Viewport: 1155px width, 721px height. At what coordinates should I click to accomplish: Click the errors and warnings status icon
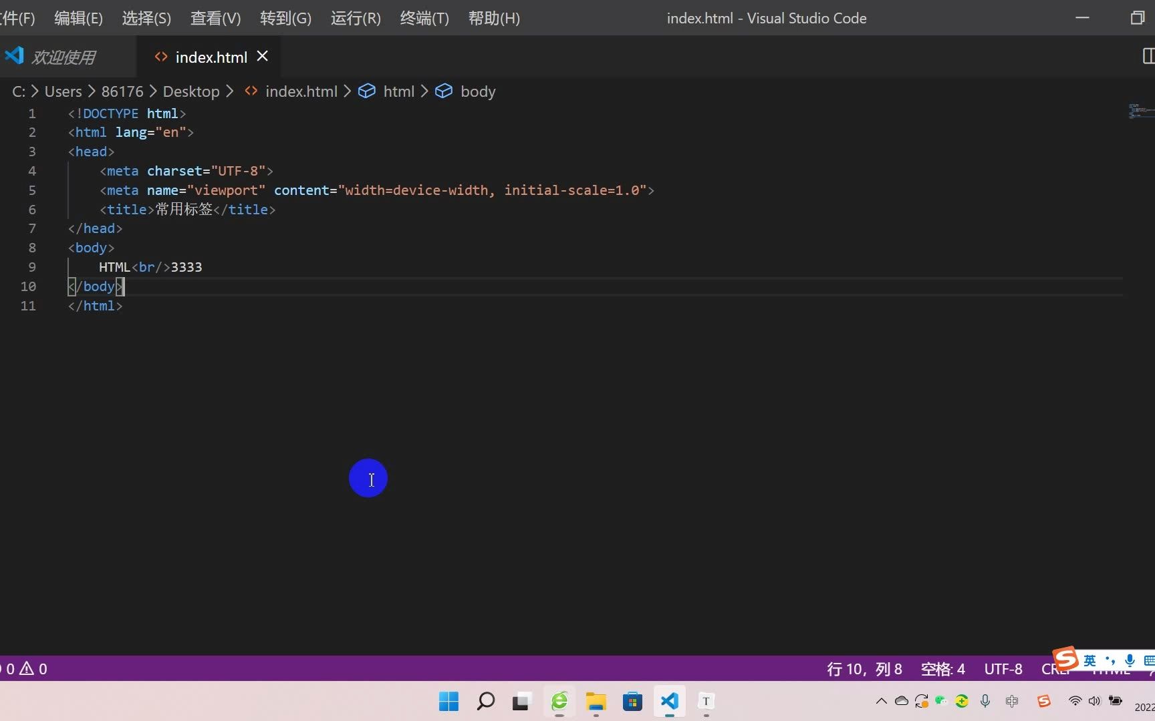click(x=24, y=669)
